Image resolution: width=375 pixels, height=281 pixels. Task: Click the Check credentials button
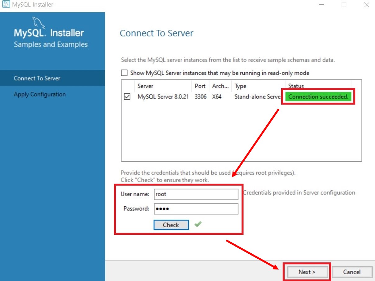171,225
